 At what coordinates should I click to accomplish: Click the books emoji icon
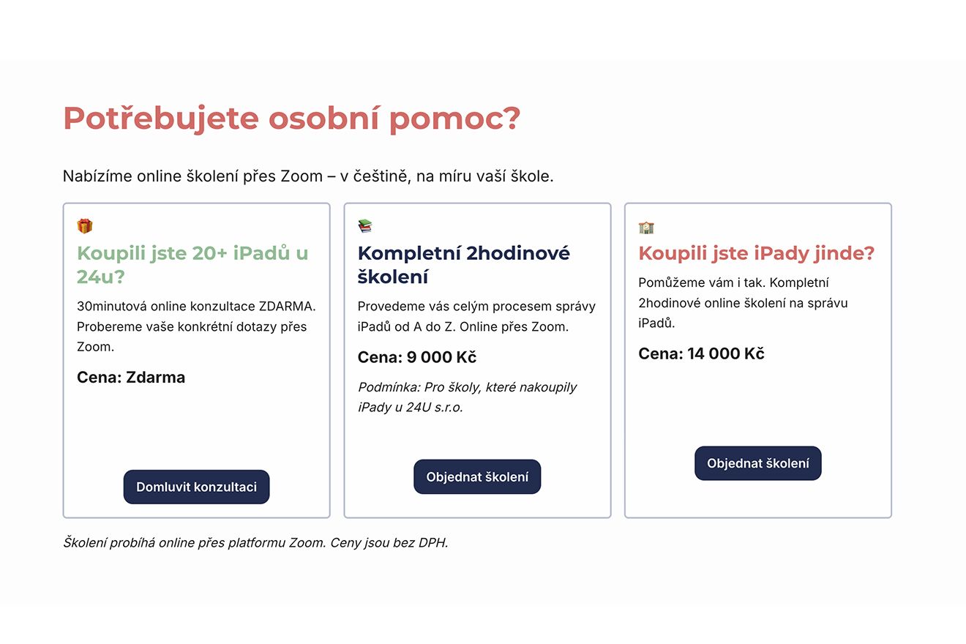(365, 226)
